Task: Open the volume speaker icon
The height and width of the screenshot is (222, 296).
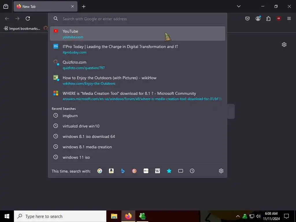Action: (258, 216)
